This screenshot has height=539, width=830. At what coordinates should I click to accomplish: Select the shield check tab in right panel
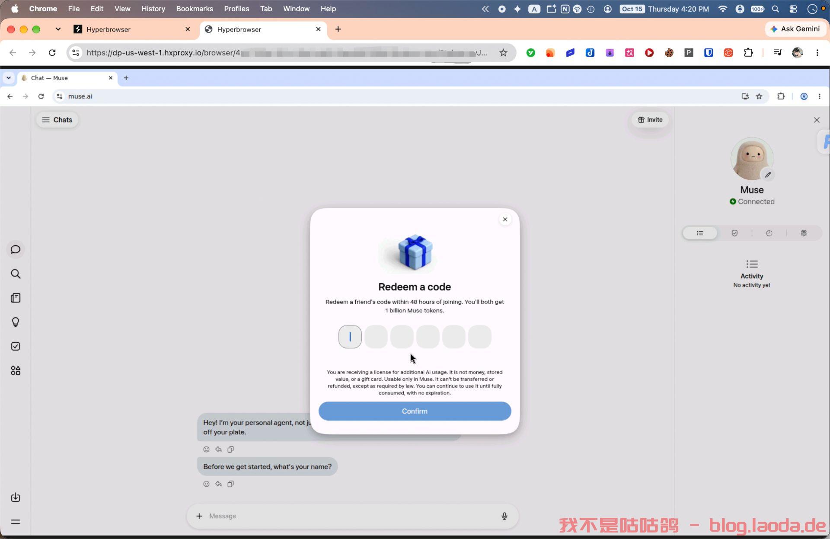pyautogui.click(x=734, y=233)
